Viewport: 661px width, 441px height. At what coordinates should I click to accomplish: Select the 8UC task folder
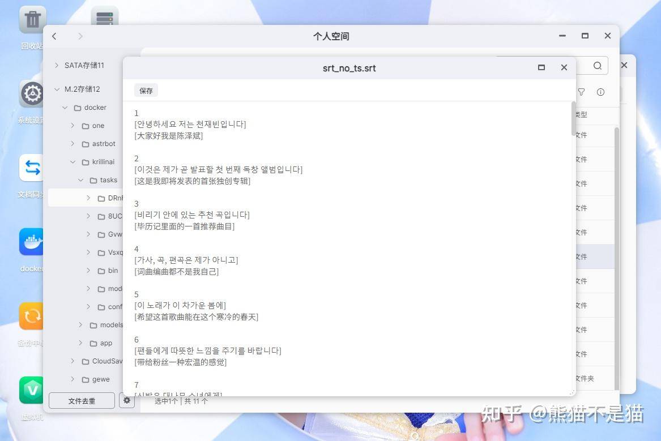110,216
